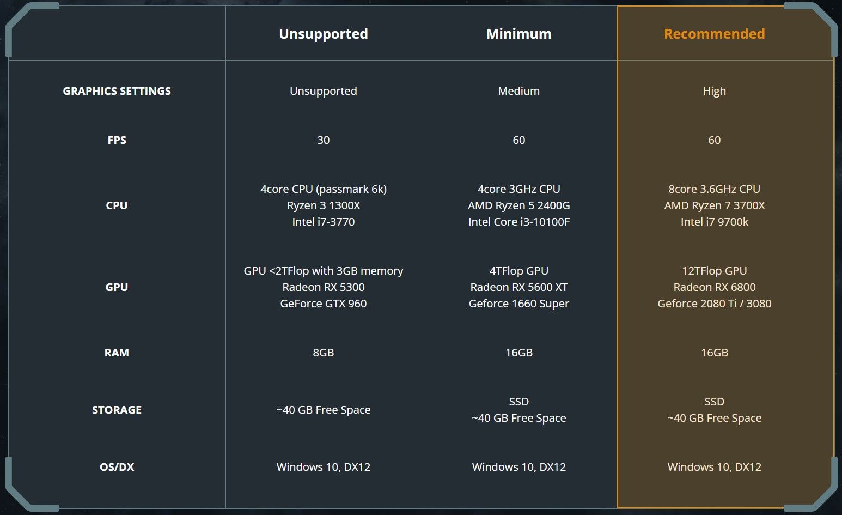Click the High graphics setting cell
This screenshot has height=515, width=842.
pos(714,91)
